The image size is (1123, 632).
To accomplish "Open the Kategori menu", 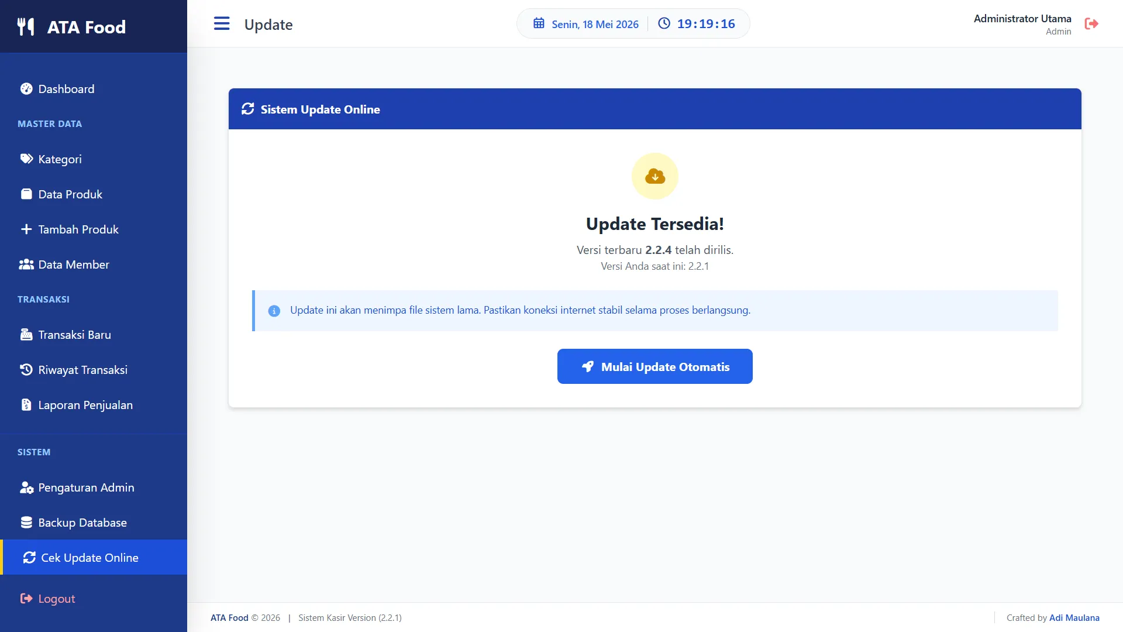I will (94, 159).
